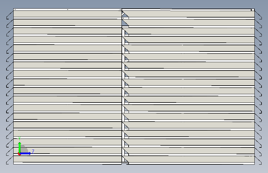Viewport: 268px width, 173px height.
Task: Click the green Y axis arrow
Action: (20, 147)
